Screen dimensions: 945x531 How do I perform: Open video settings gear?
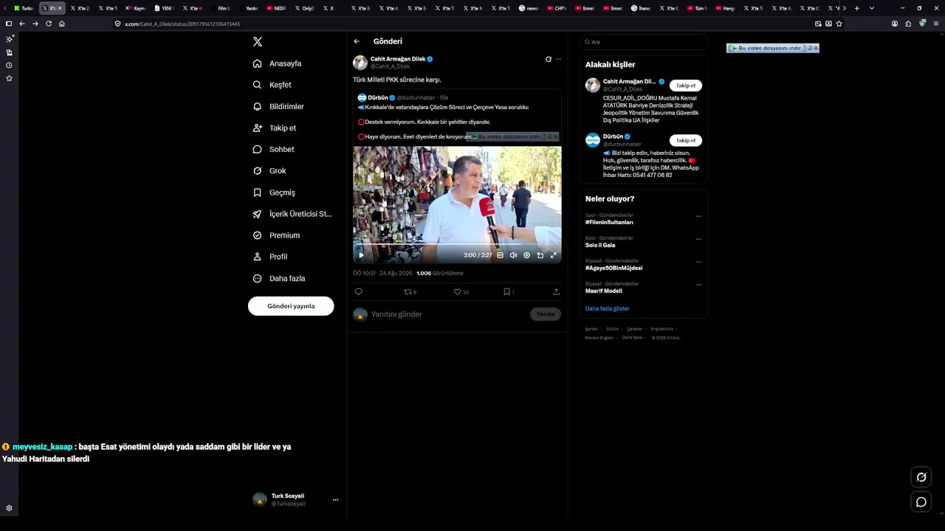pyautogui.click(x=526, y=255)
